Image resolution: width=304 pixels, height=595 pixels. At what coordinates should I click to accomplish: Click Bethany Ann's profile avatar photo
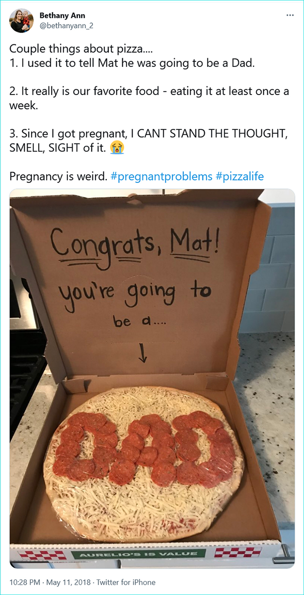click(21, 20)
